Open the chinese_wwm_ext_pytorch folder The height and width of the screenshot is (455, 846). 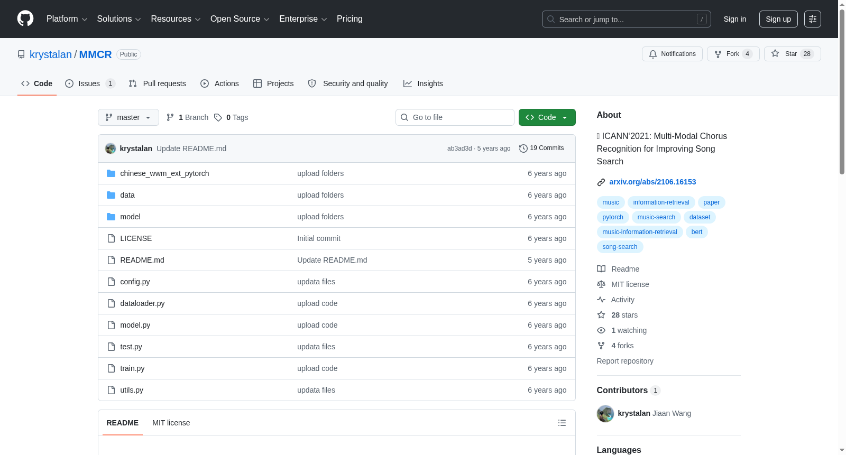[x=164, y=173]
